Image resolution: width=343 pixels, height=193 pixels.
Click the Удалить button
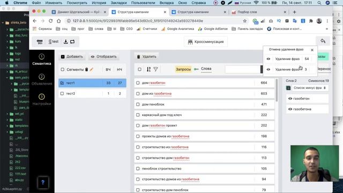coord(146,57)
